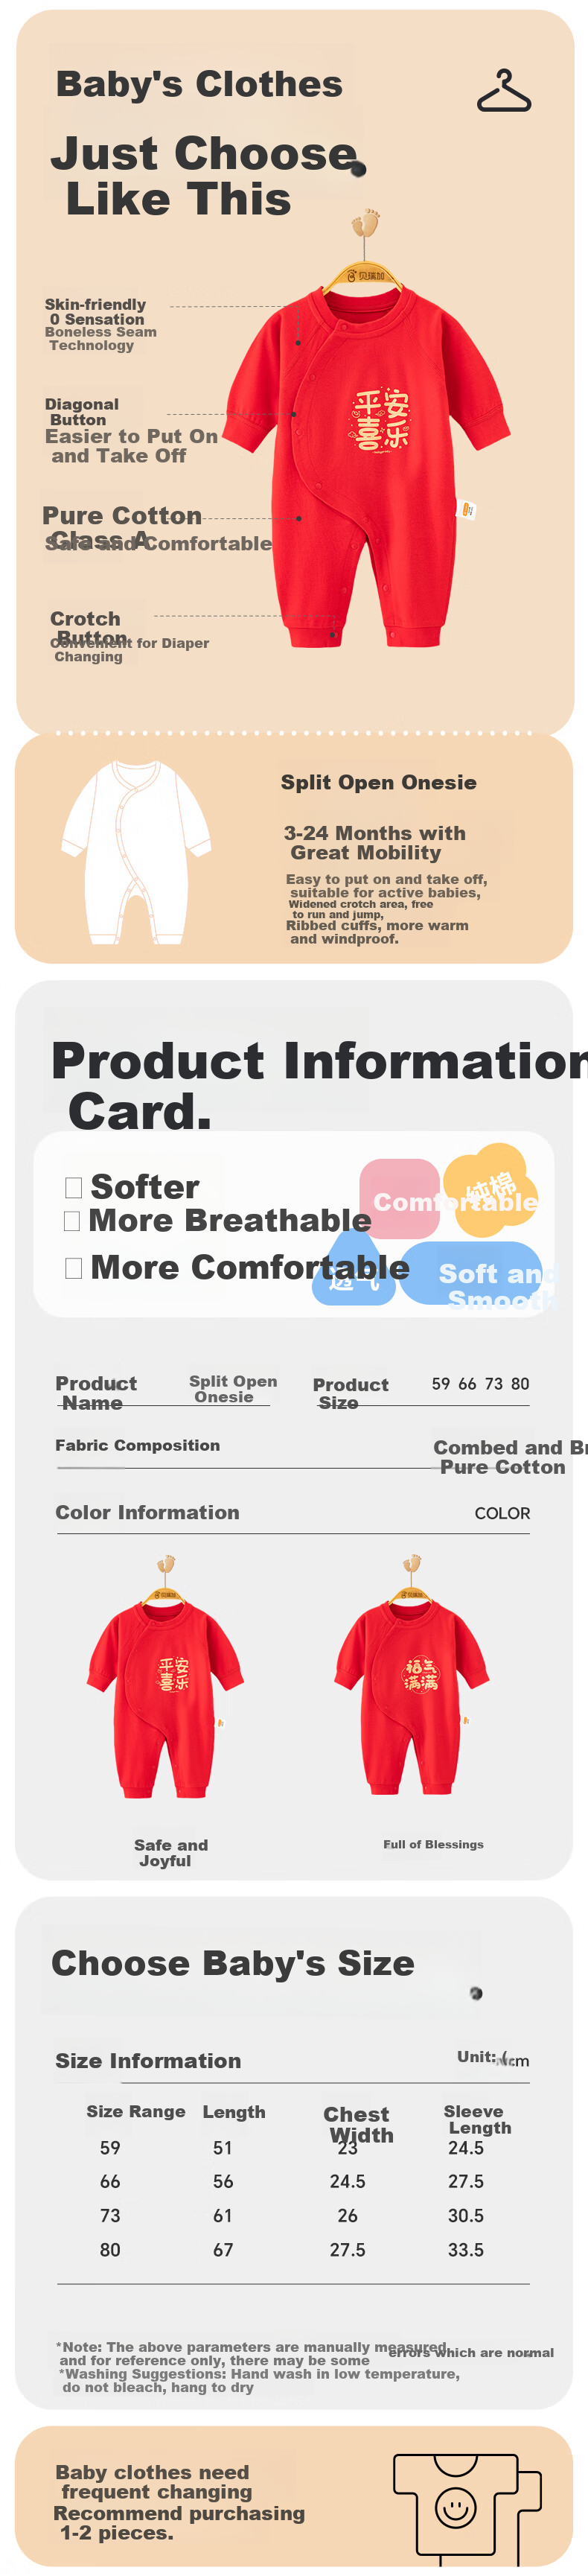
Task: Click the baby feet hanger ornament
Action: pos(367,222)
